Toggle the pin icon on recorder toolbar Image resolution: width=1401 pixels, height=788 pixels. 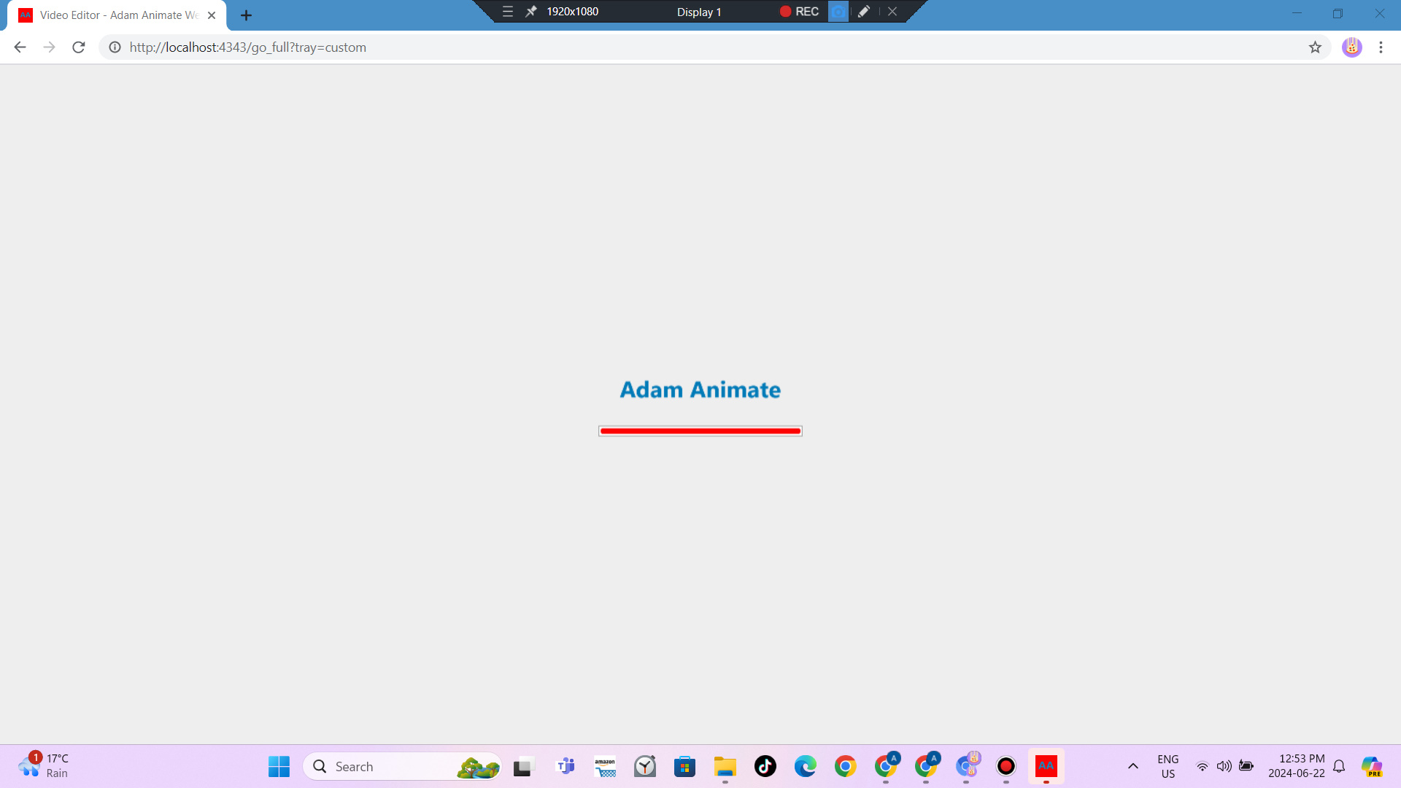(531, 12)
